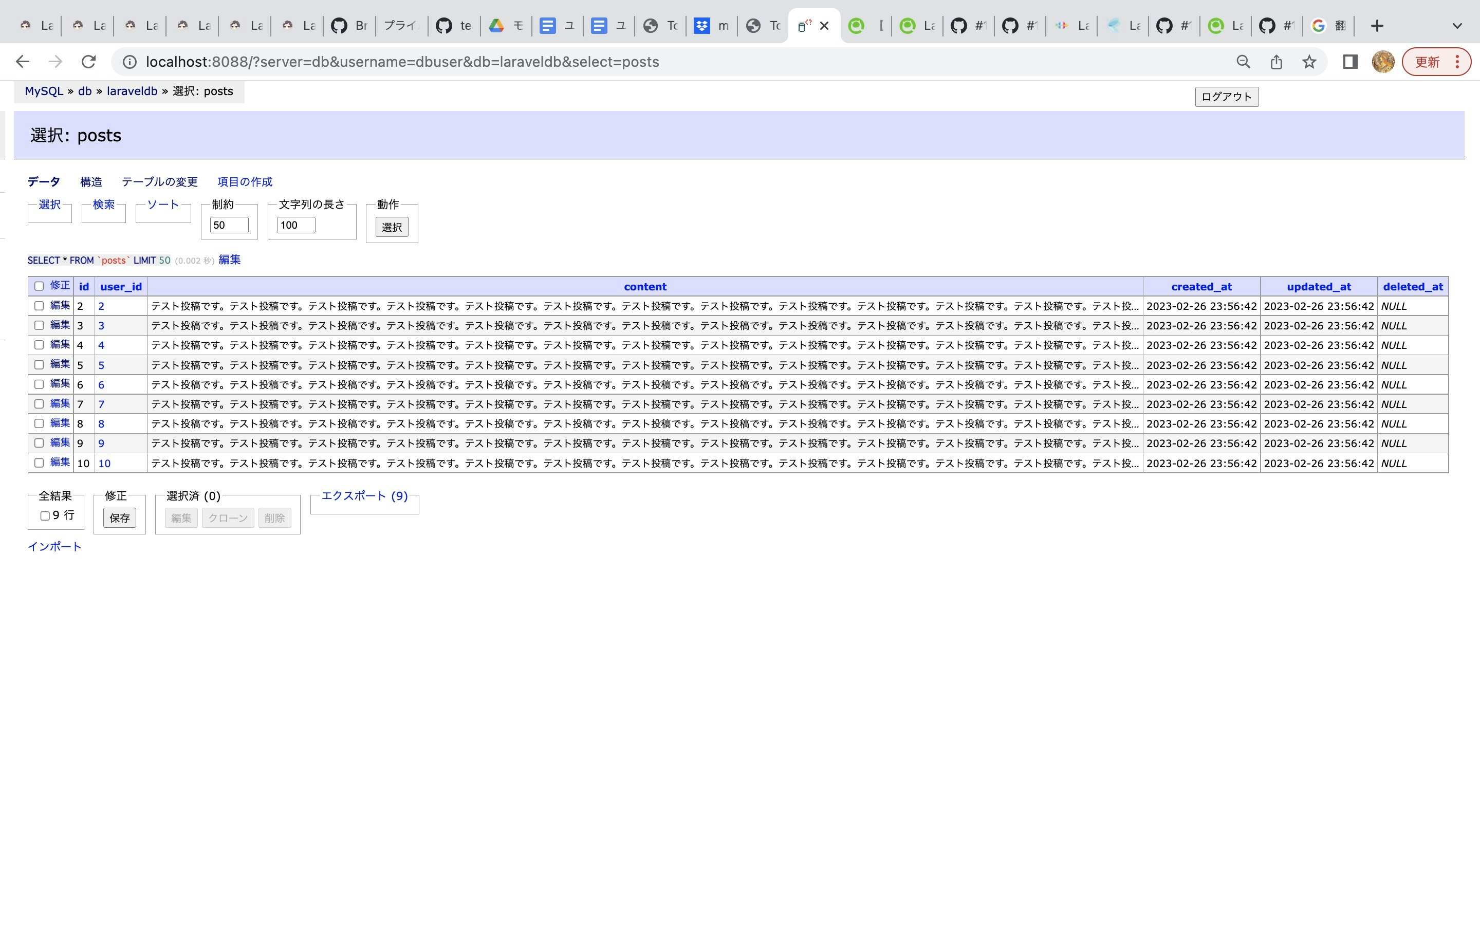Bookmark page with the star icon
1480x925 pixels.
tap(1309, 62)
